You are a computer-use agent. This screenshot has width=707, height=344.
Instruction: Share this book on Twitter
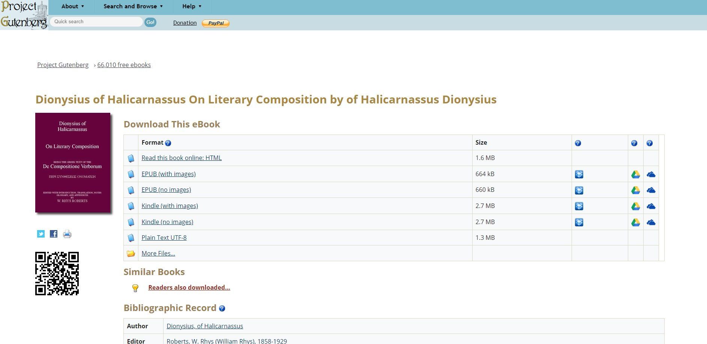[41, 234]
